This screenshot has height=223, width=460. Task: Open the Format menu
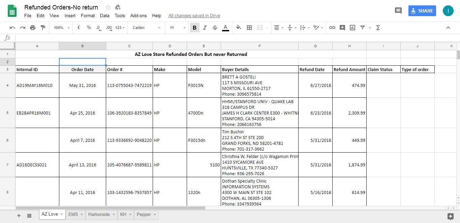click(x=88, y=15)
